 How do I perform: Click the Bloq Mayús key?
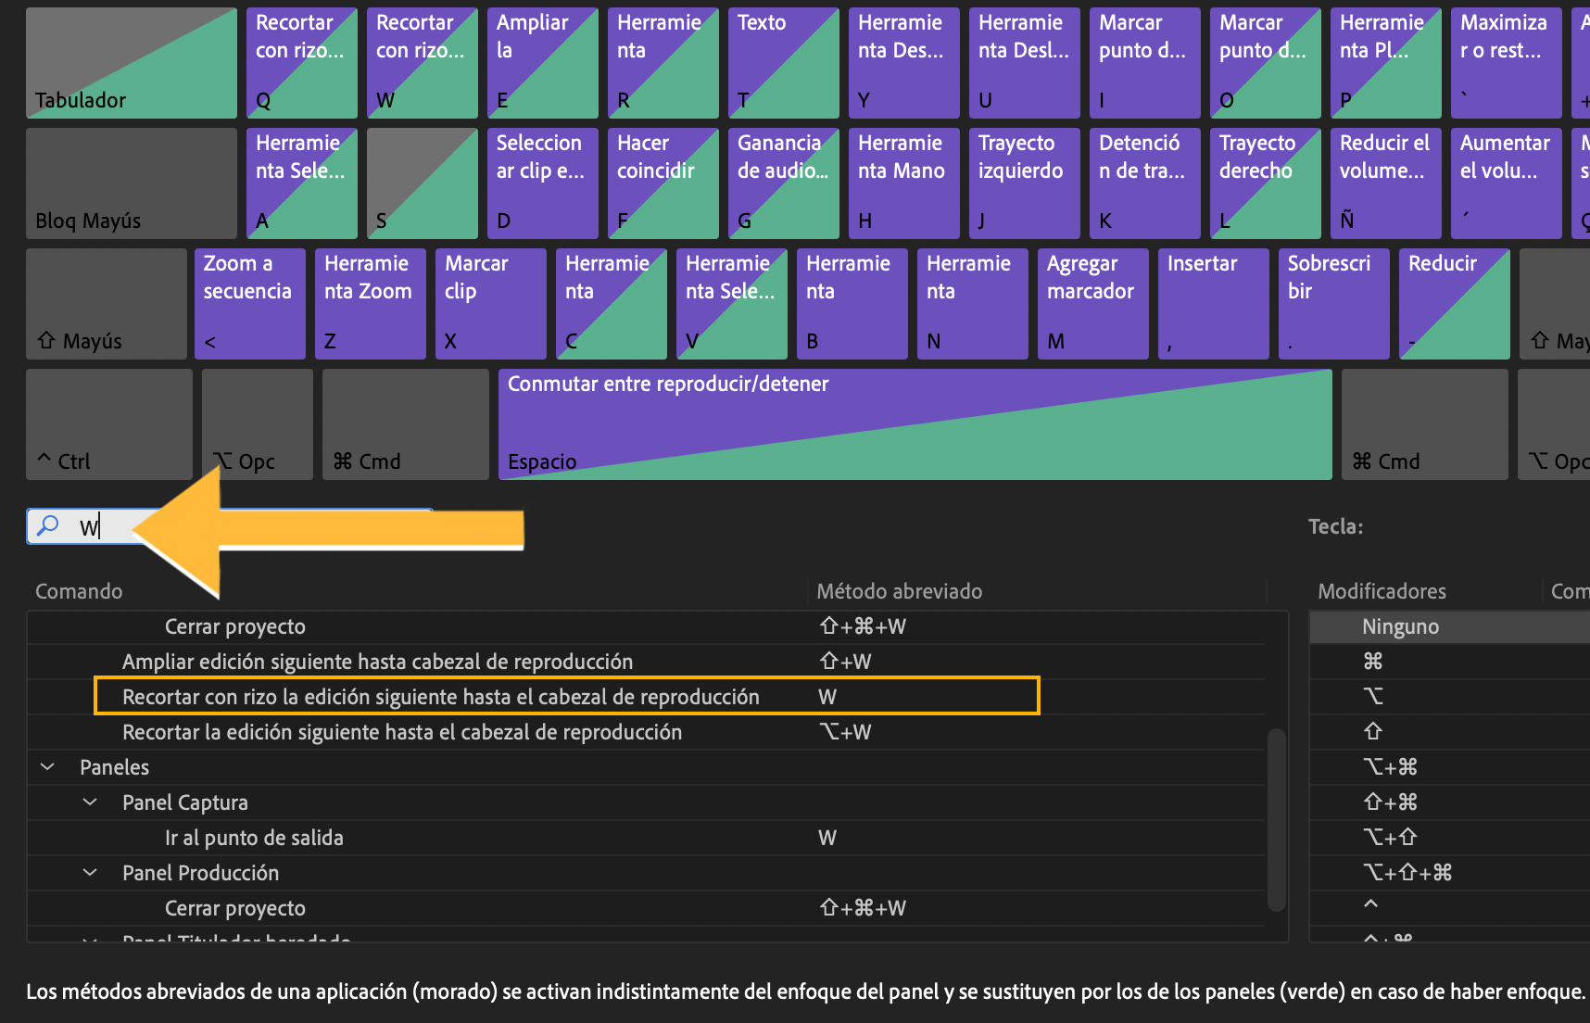(x=131, y=183)
